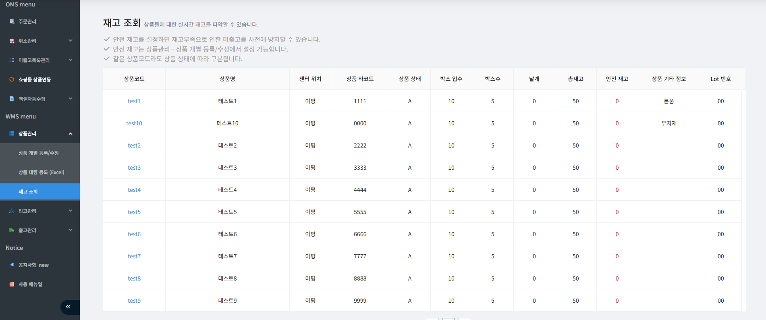Expand the 입고관리 submenu chevron
The image size is (766, 320).
[71, 211]
